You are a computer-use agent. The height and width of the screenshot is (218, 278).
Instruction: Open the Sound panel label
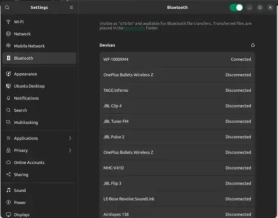tap(20, 190)
